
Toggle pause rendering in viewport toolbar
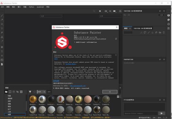click(x=100, y=11)
